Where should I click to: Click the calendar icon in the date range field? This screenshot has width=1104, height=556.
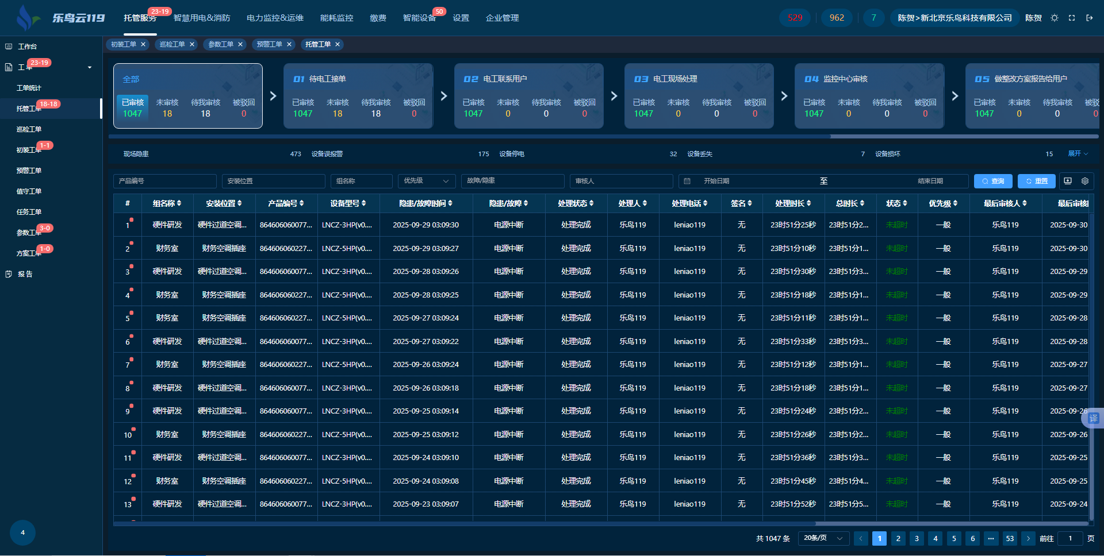pyautogui.click(x=687, y=181)
